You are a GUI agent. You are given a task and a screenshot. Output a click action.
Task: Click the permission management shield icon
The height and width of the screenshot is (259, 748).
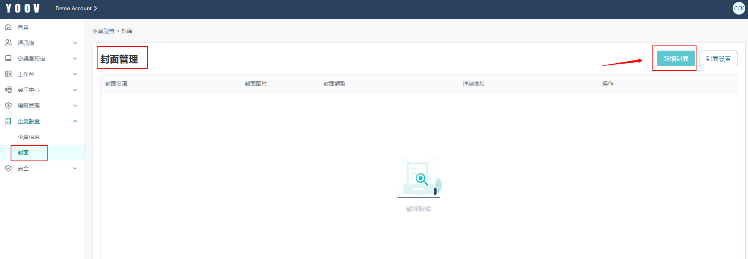click(x=8, y=106)
